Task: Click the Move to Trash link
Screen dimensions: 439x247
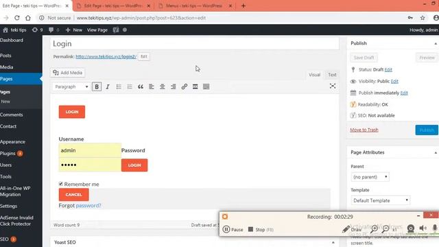Action: (364, 130)
